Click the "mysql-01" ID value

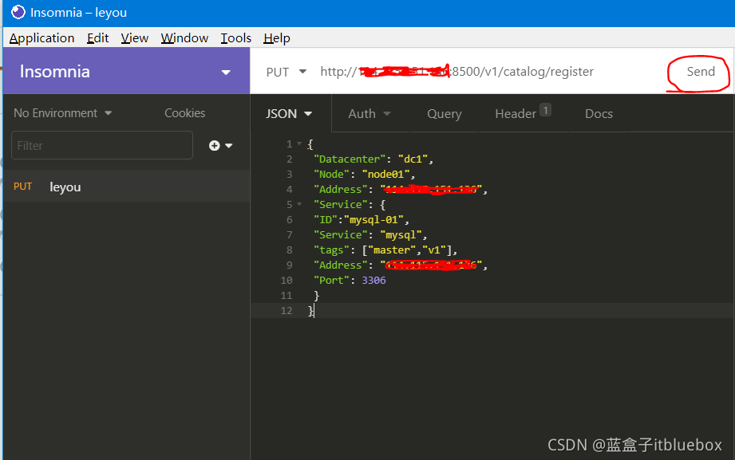pos(373,220)
